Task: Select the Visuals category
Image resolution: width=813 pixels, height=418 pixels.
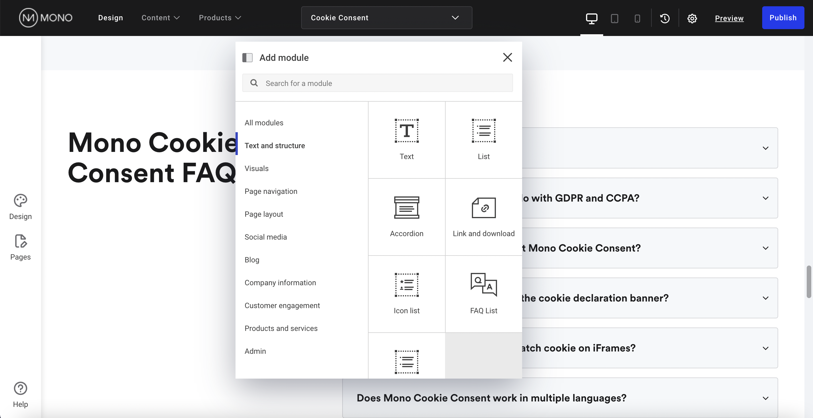Action: click(257, 168)
